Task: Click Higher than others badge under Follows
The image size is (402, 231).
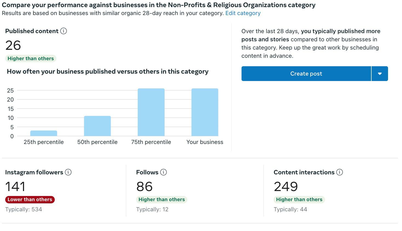Action: point(162,200)
